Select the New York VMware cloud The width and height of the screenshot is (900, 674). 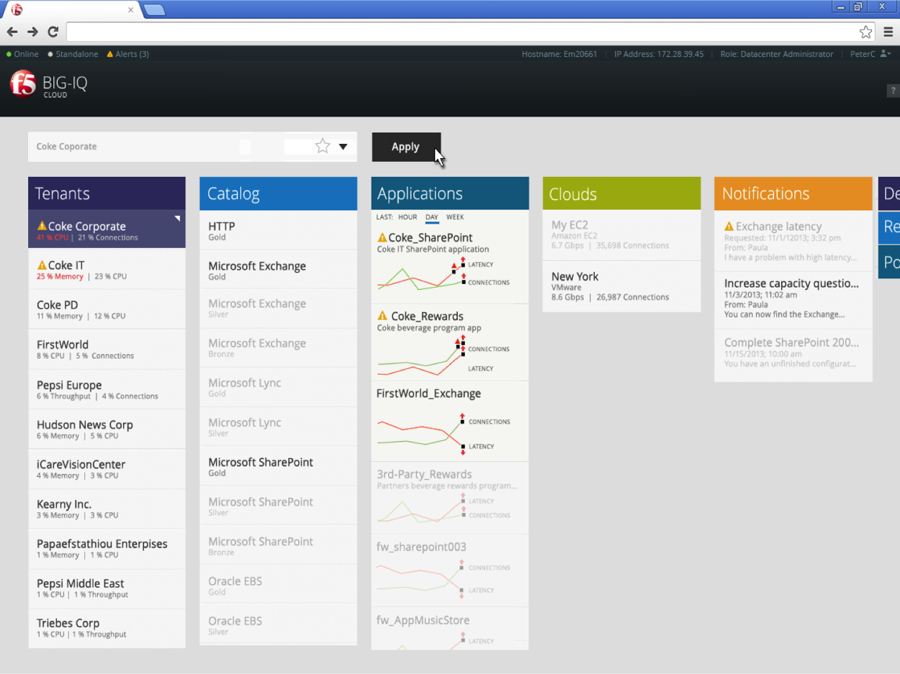[621, 286]
